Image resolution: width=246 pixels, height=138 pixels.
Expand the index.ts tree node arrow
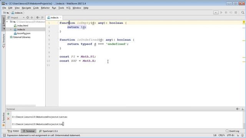tap(11, 30)
